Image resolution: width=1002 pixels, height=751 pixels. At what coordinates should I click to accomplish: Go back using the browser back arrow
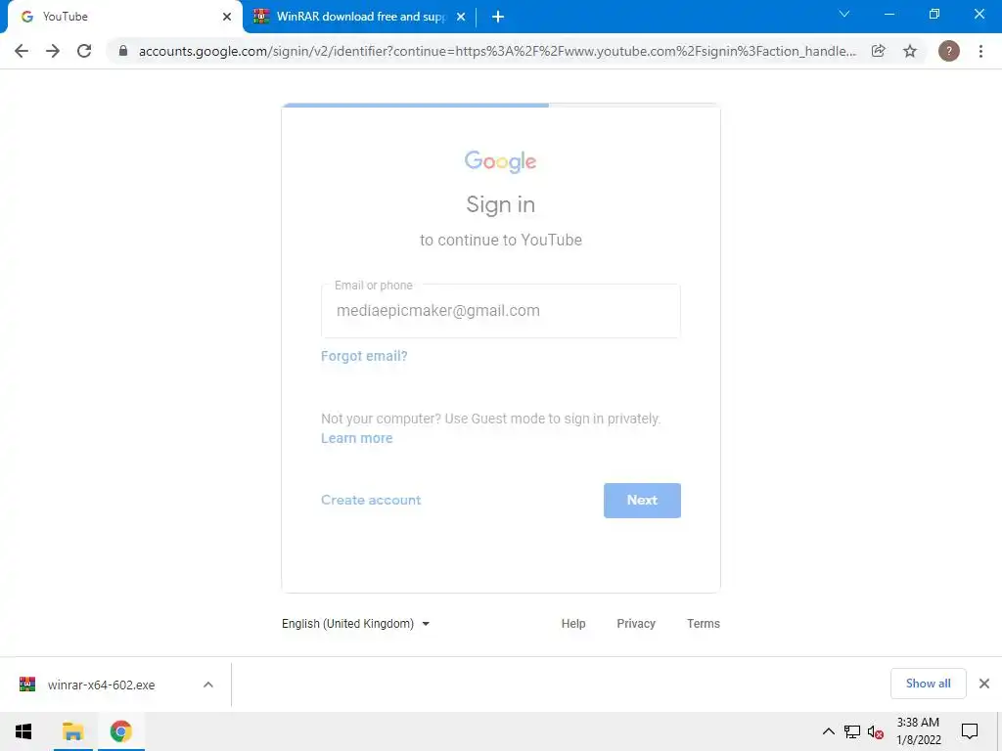pyautogui.click(x=22, y=51)
